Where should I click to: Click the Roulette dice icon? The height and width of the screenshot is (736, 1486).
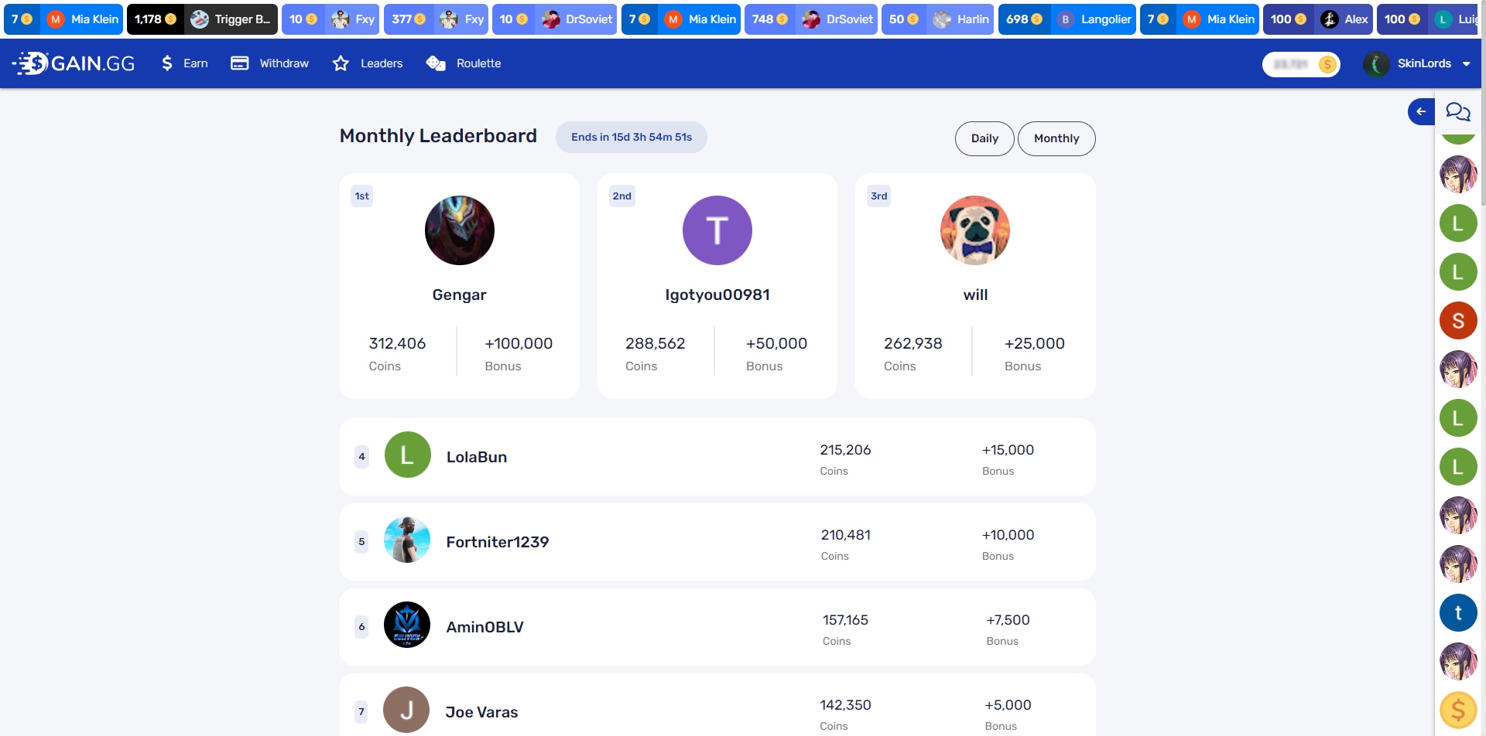coord(436,63)
